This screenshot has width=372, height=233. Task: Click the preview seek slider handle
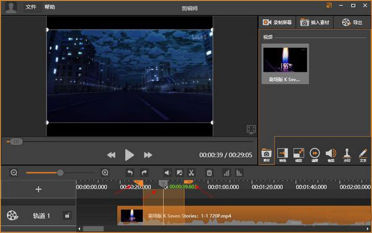click(x=16, y=142)
